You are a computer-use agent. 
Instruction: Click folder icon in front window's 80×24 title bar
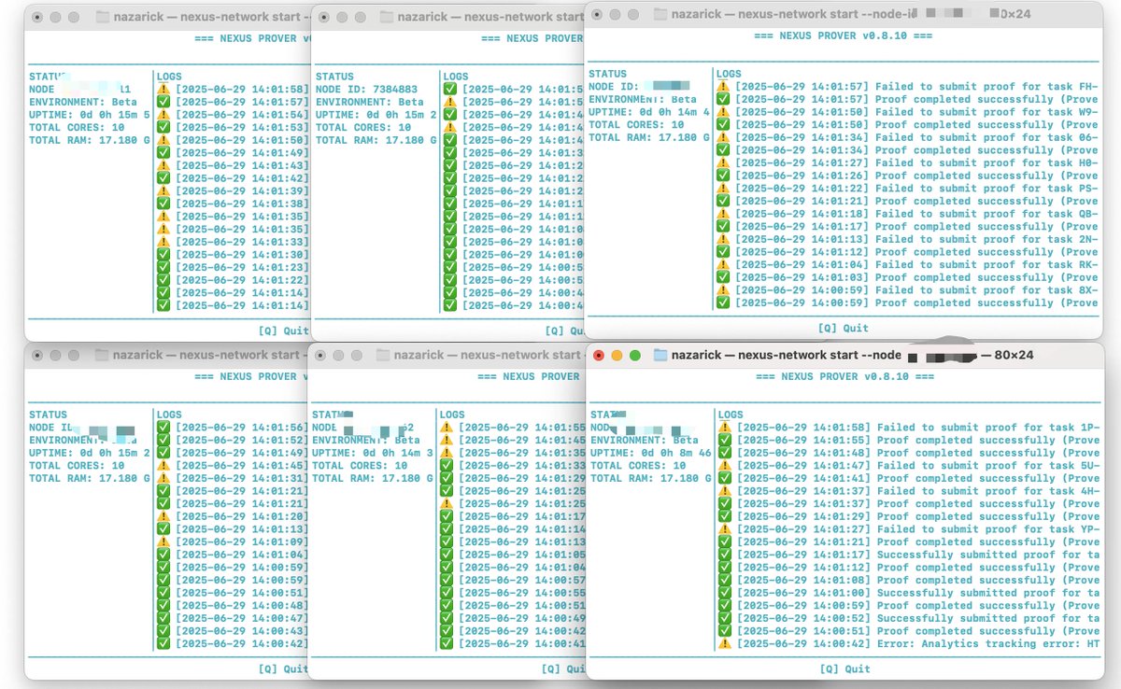[x=660, y=356]
